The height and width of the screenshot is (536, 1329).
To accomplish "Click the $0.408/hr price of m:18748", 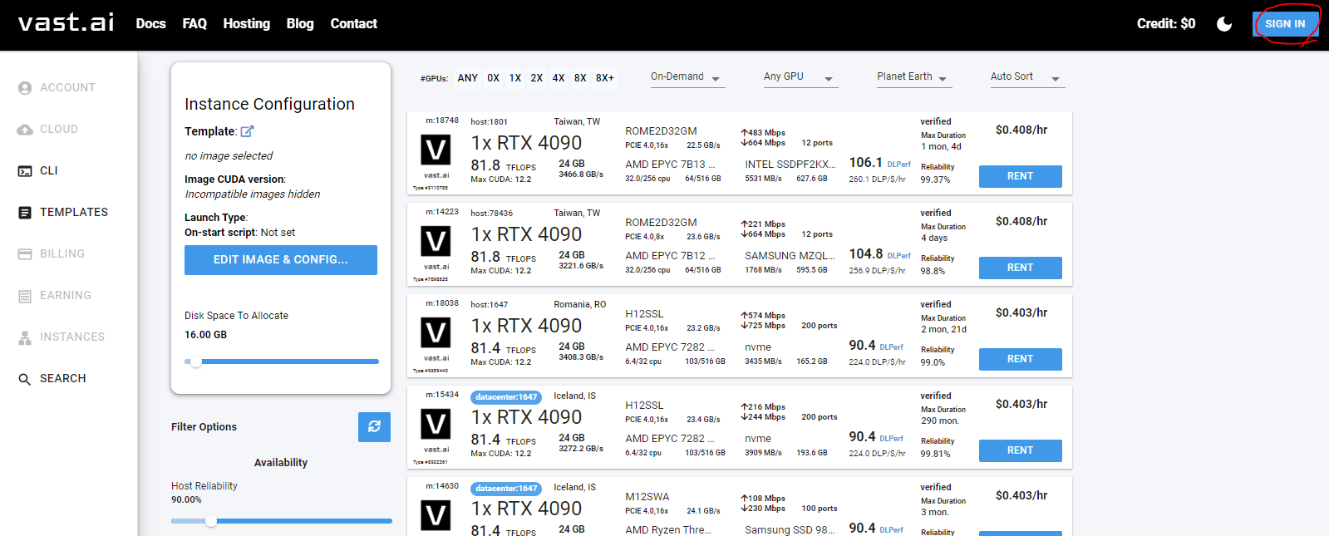I will tap(1021, 130).
